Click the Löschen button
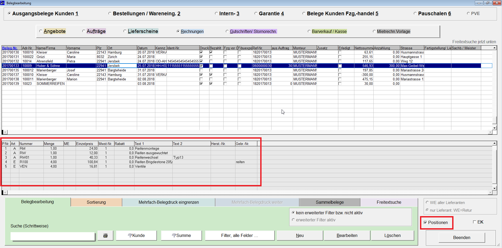 click(392, 235)
